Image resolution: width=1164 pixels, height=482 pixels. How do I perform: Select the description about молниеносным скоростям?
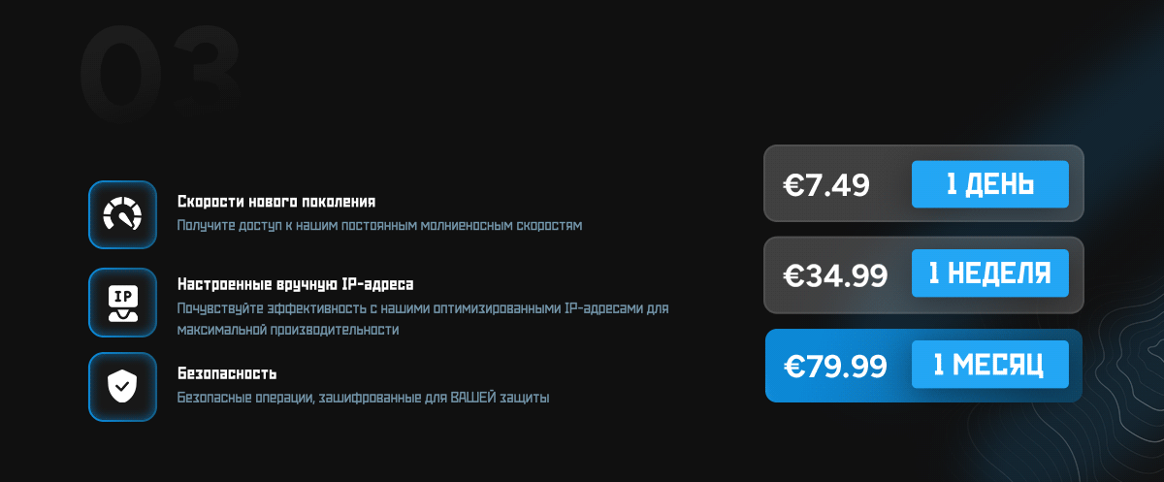point(380,225)
